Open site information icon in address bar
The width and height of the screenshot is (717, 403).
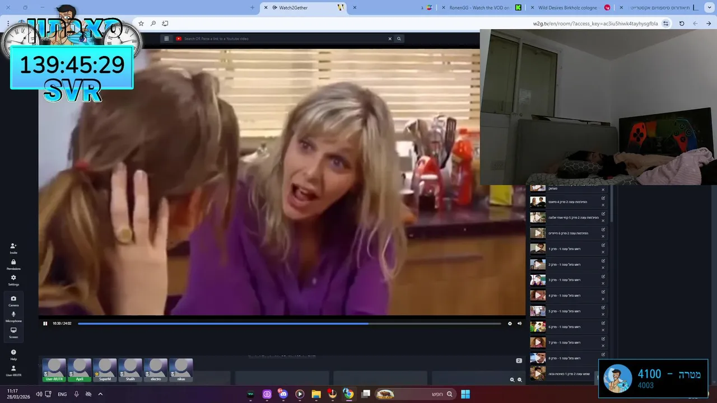[665, 24]
